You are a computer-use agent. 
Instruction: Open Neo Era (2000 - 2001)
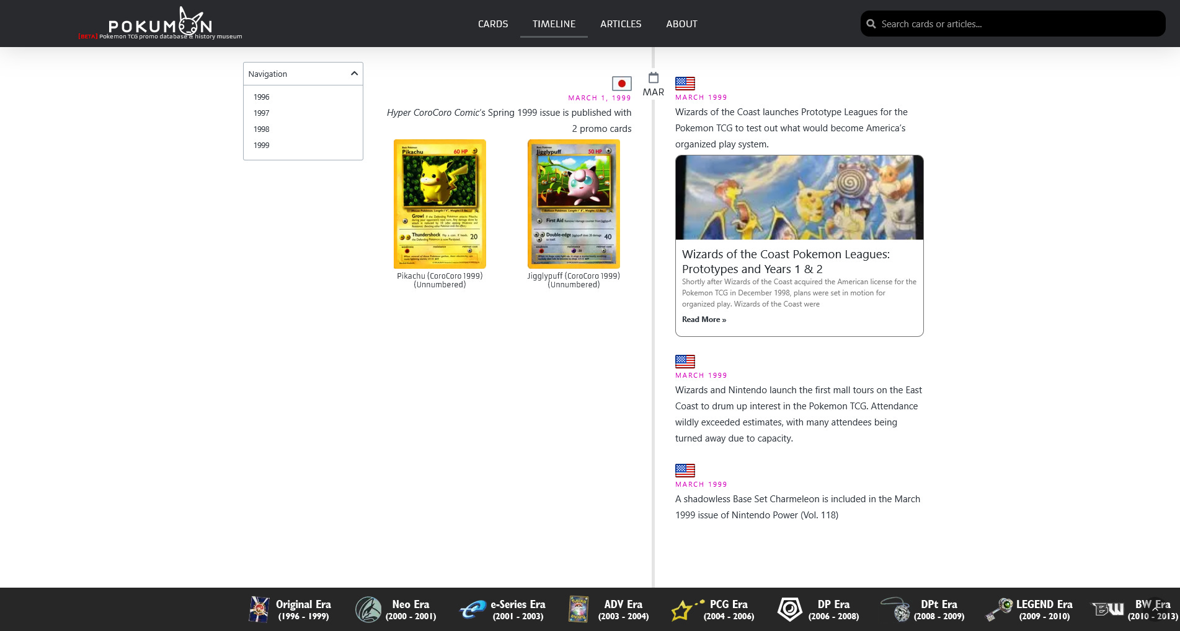click(x=396, y=609)
